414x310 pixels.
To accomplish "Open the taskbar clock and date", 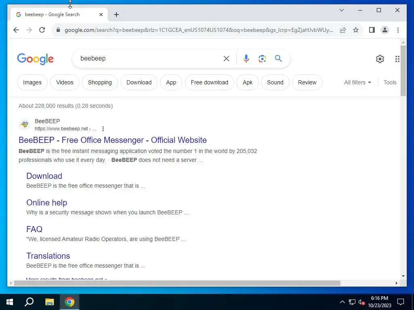I will (x=379, y=302).
